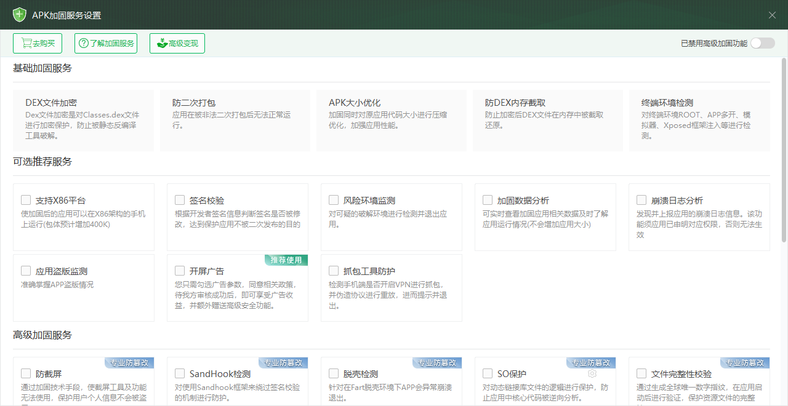The height and width of the screenshot is (406, 788).
Task: Click 专业防篡改 badge on 防截屏 card
Action: (129, 363)
